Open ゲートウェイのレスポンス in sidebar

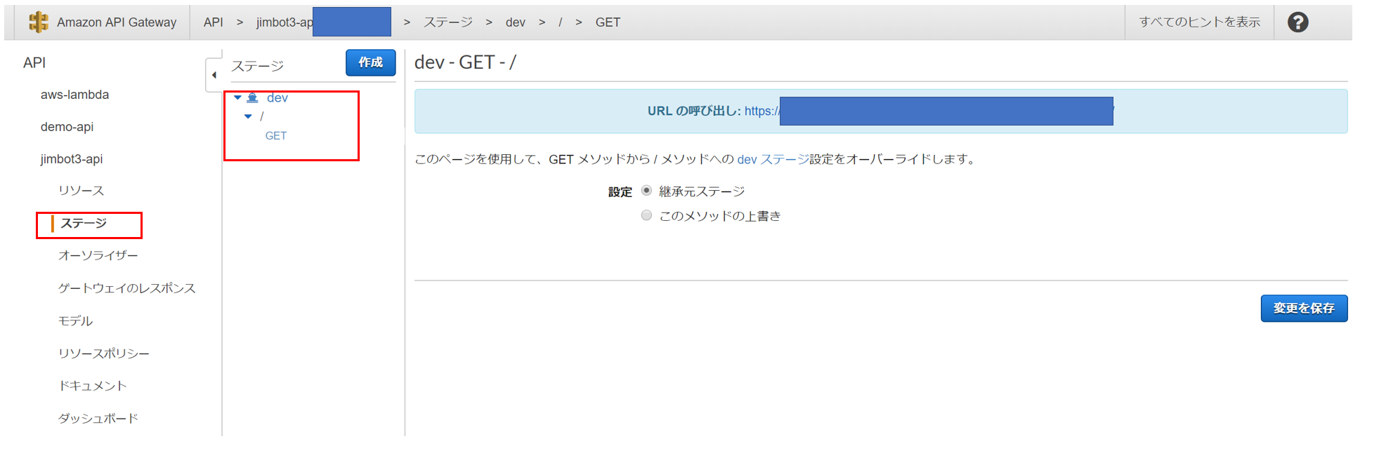[x=126, y=288]
